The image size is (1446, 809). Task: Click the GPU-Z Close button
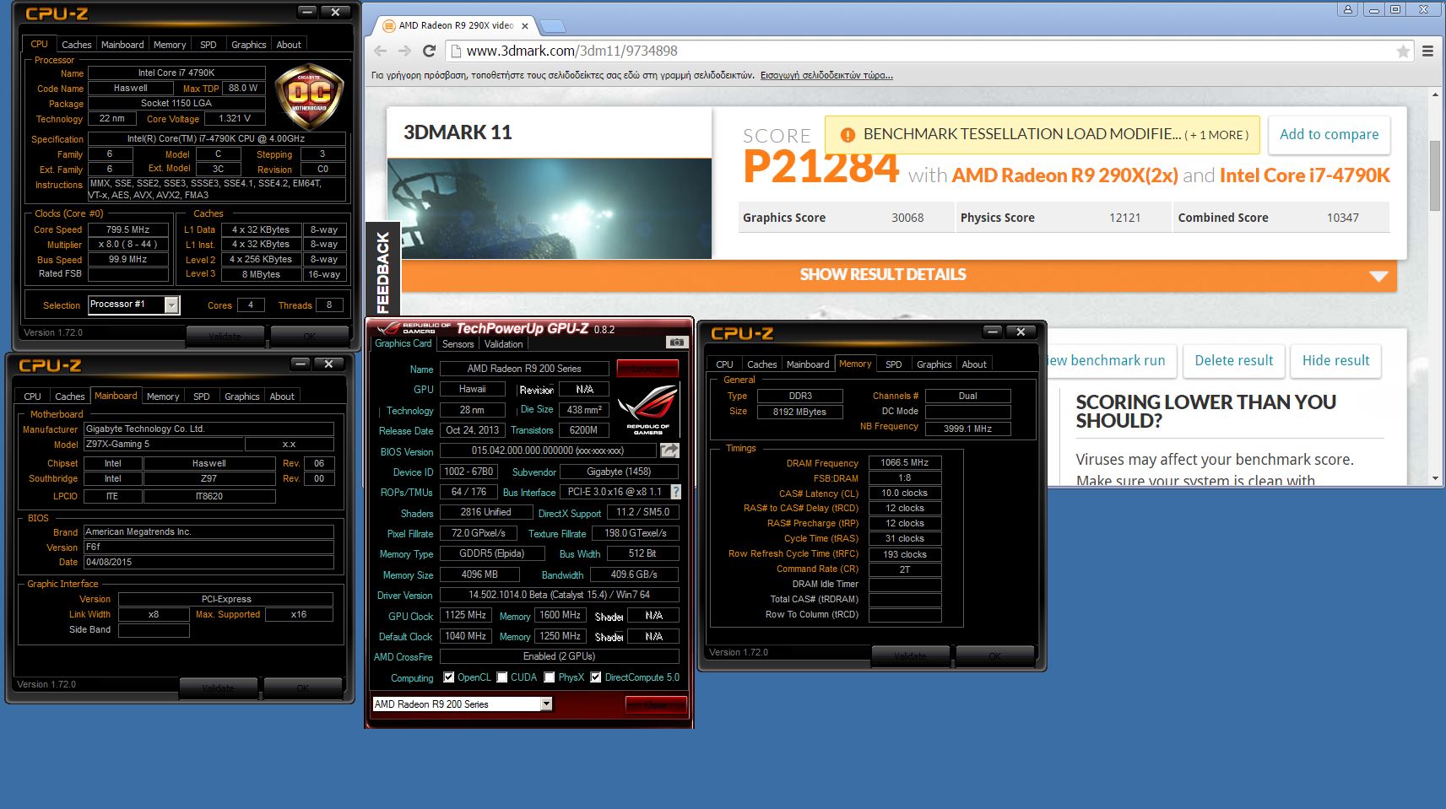656,704
